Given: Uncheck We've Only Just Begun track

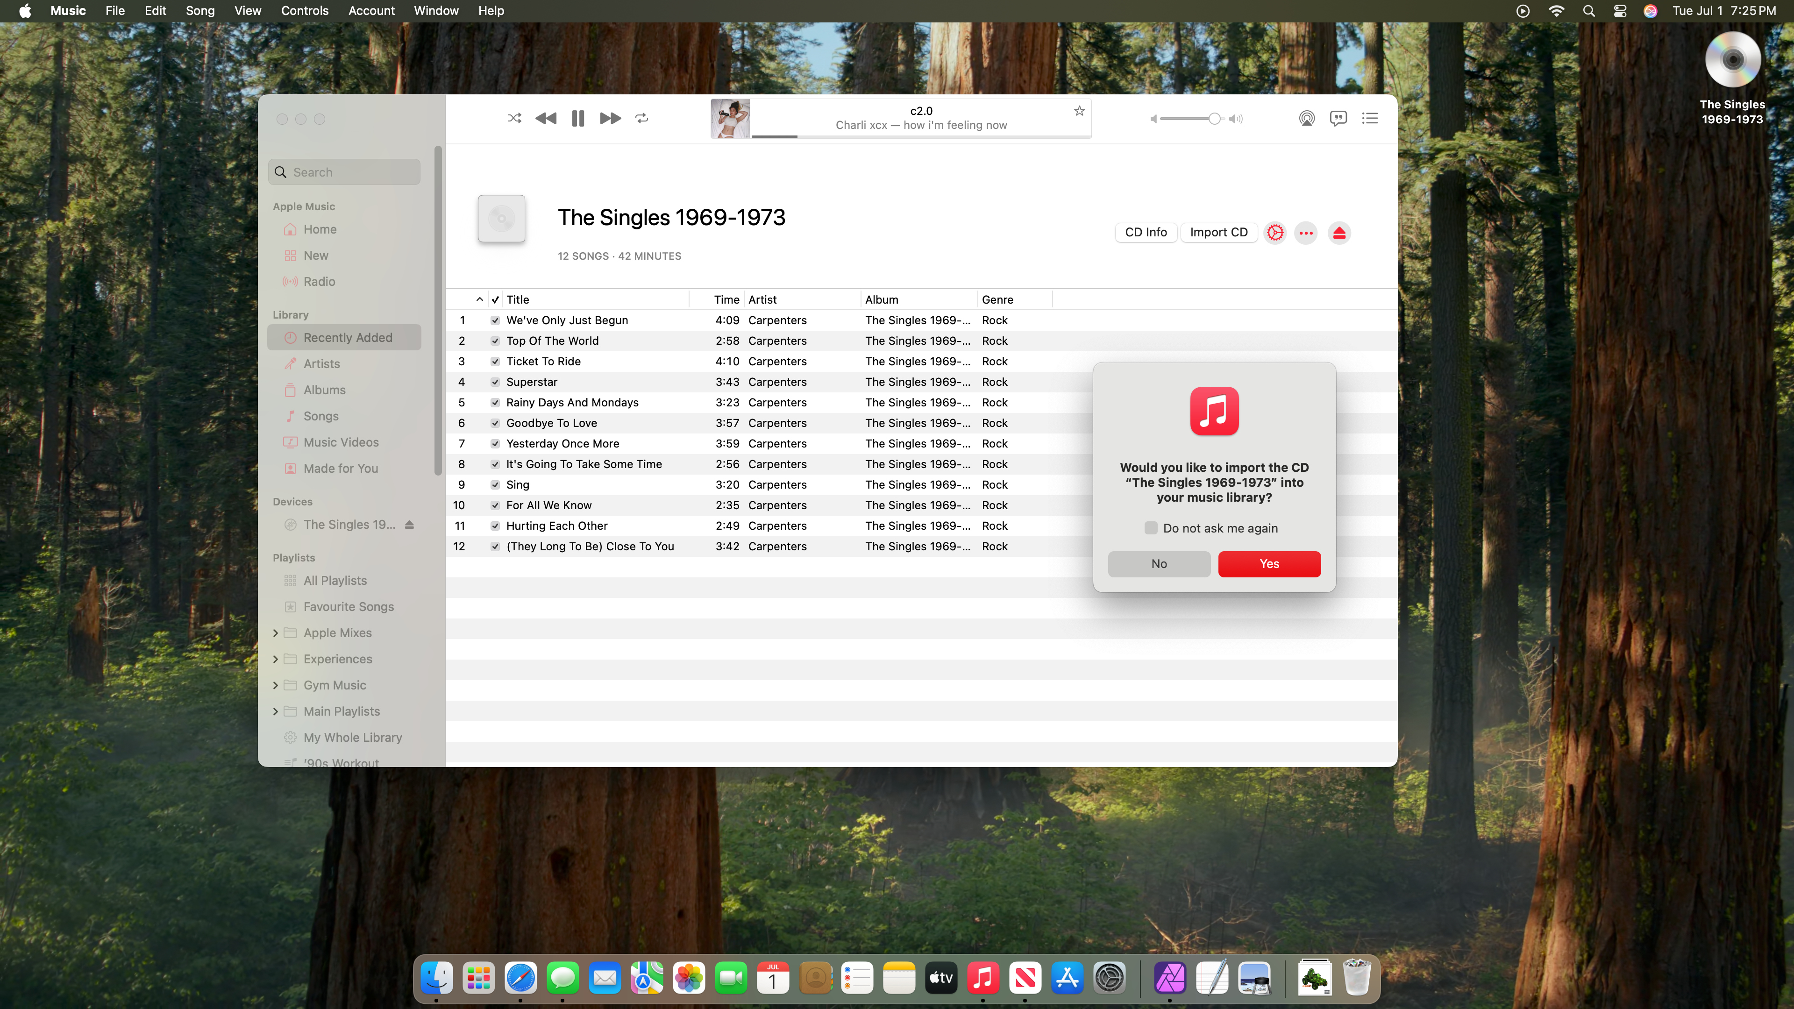Looking at the screenshot, I should pos(494,320).
